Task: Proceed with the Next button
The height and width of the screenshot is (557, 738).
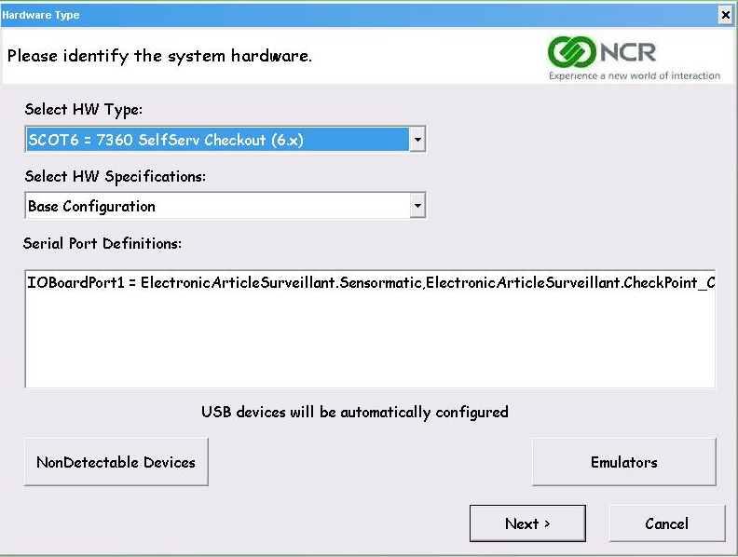Action: [x=527, y=523]
